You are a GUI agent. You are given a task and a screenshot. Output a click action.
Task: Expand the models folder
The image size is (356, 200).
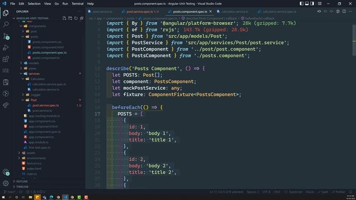tap(34, 63)
